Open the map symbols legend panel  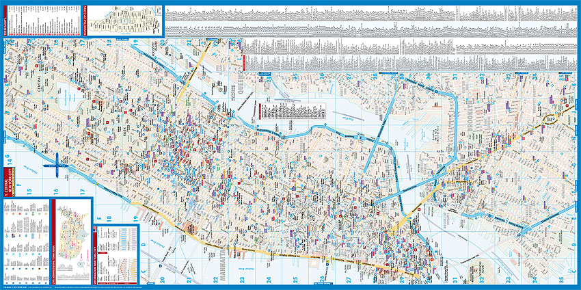coord(26,242)
